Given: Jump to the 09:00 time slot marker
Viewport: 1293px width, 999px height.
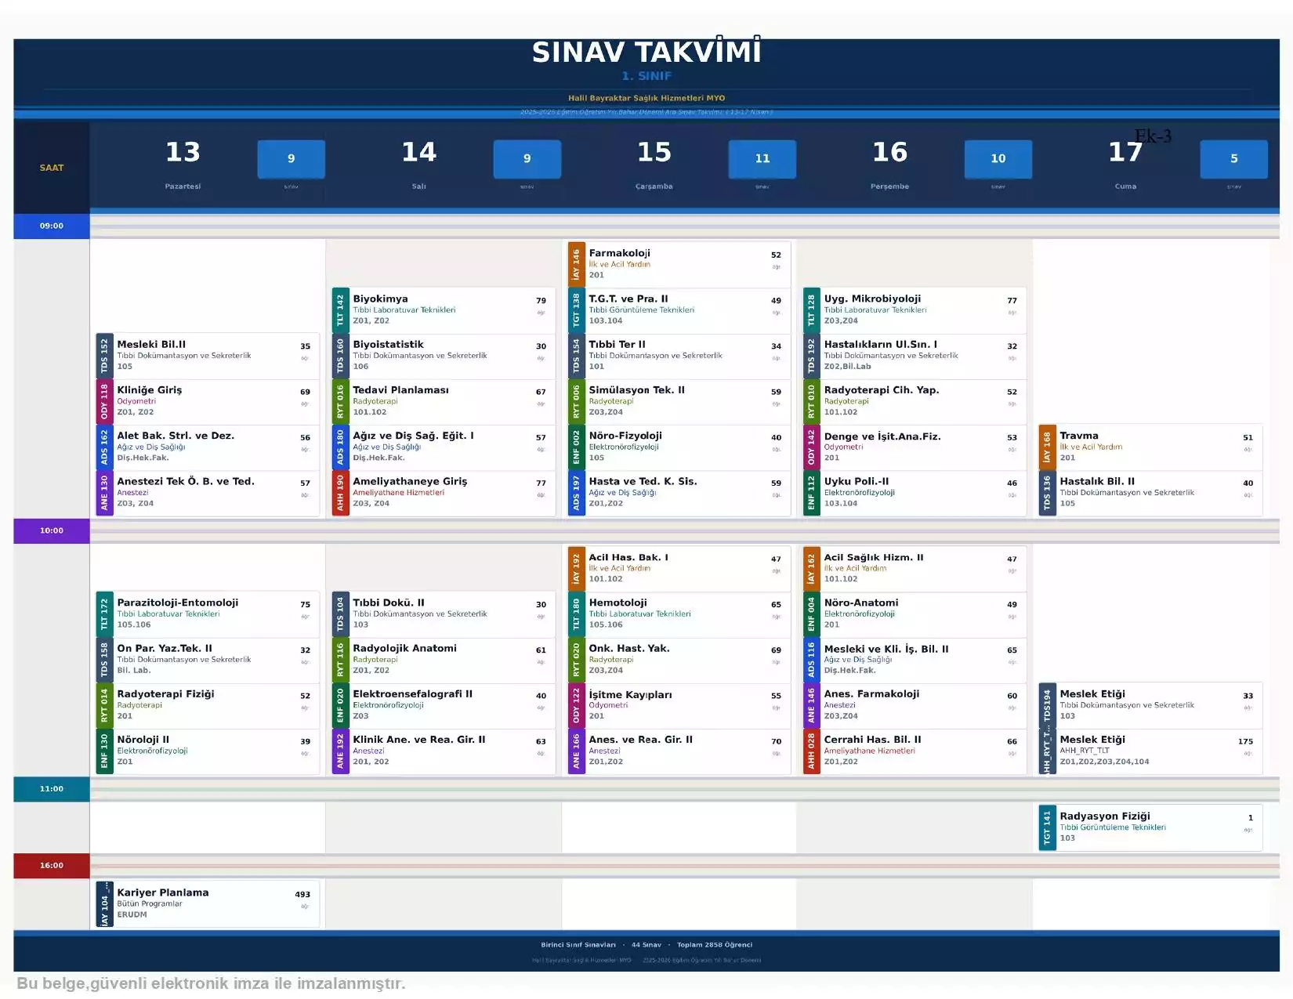Looking at the screenshot, I should point(52,226).
